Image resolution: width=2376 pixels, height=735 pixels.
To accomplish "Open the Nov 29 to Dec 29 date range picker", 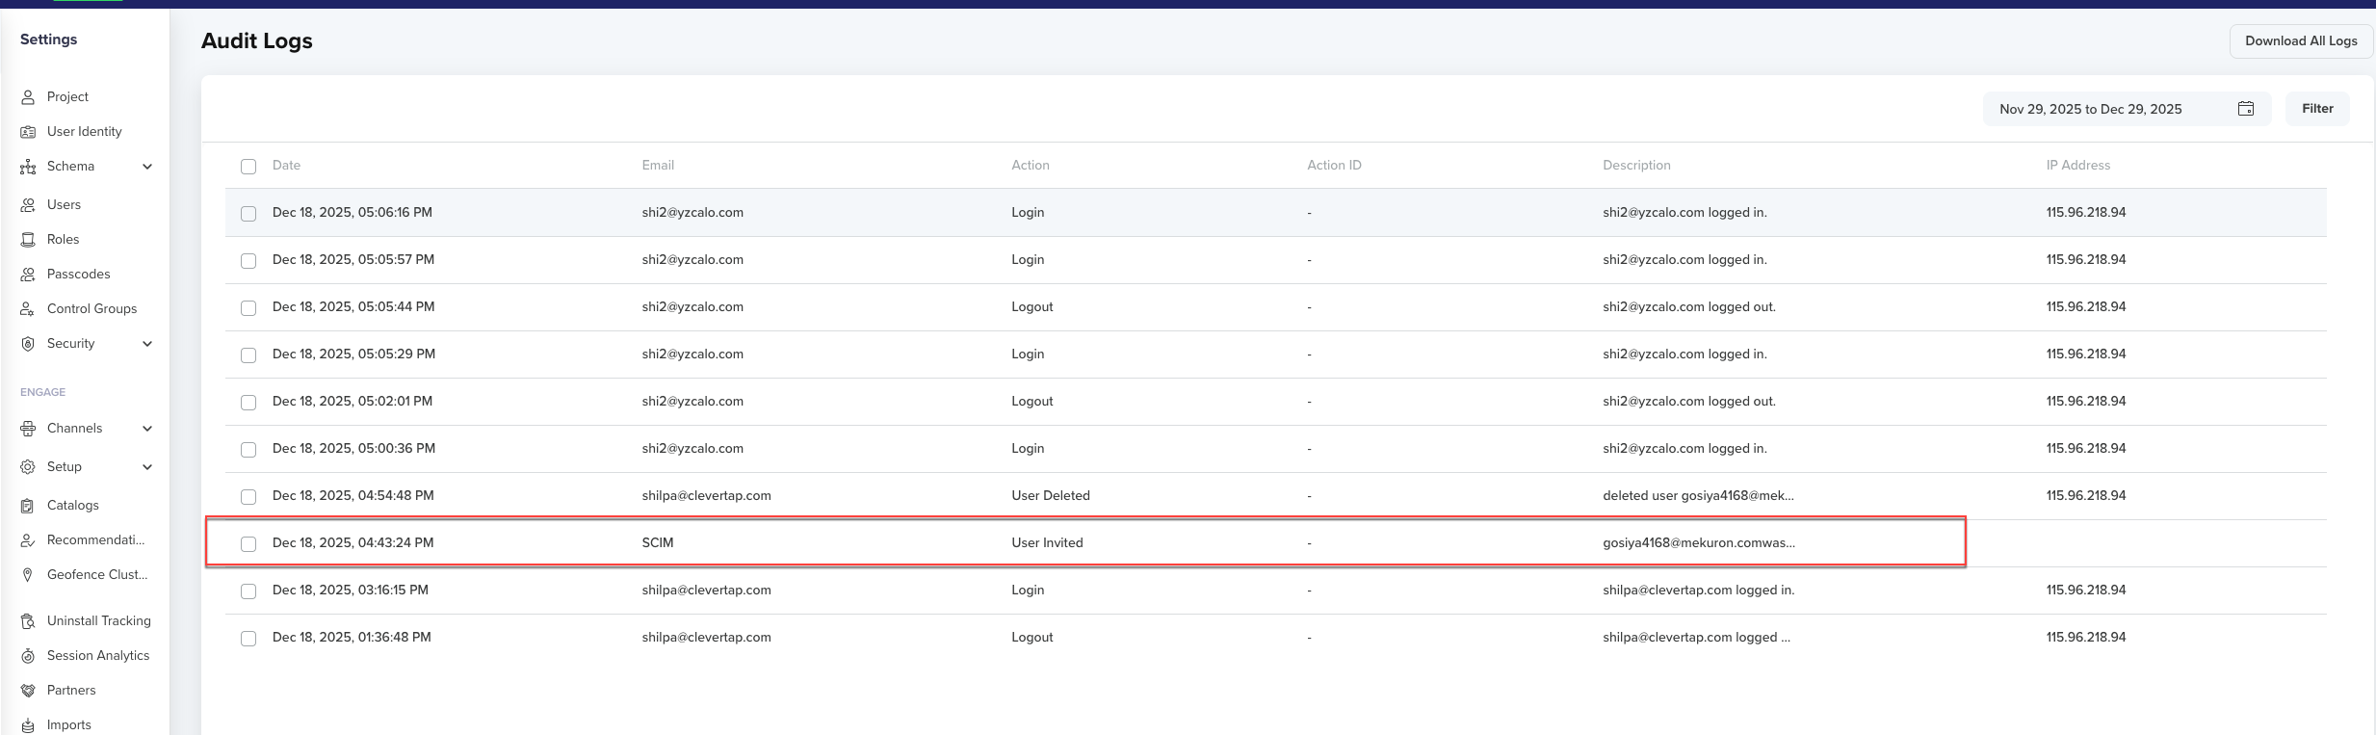I will pos(2127,109).
